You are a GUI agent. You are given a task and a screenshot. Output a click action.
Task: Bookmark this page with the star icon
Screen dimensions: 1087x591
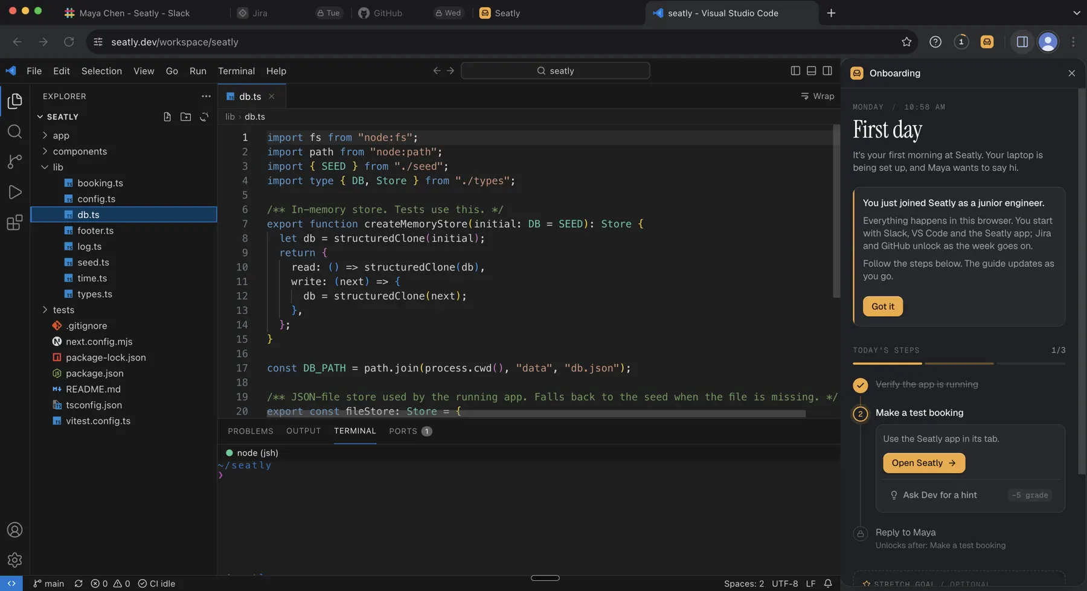(906, 42)
